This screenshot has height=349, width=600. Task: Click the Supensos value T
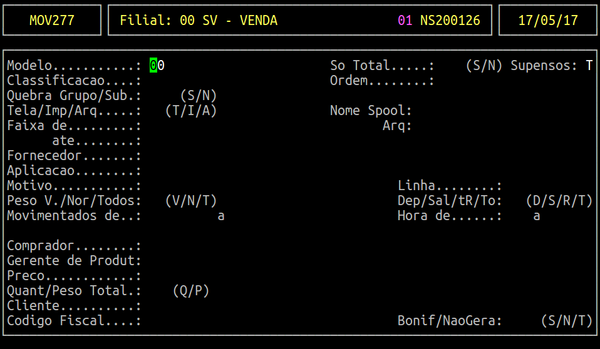tap(589, 66)
